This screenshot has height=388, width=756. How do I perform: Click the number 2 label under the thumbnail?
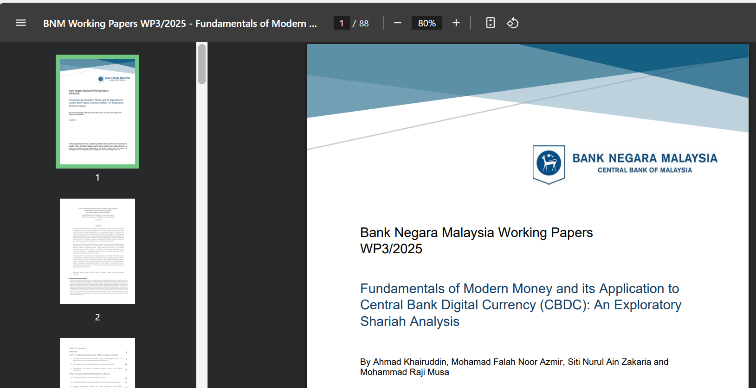[97, 317]
